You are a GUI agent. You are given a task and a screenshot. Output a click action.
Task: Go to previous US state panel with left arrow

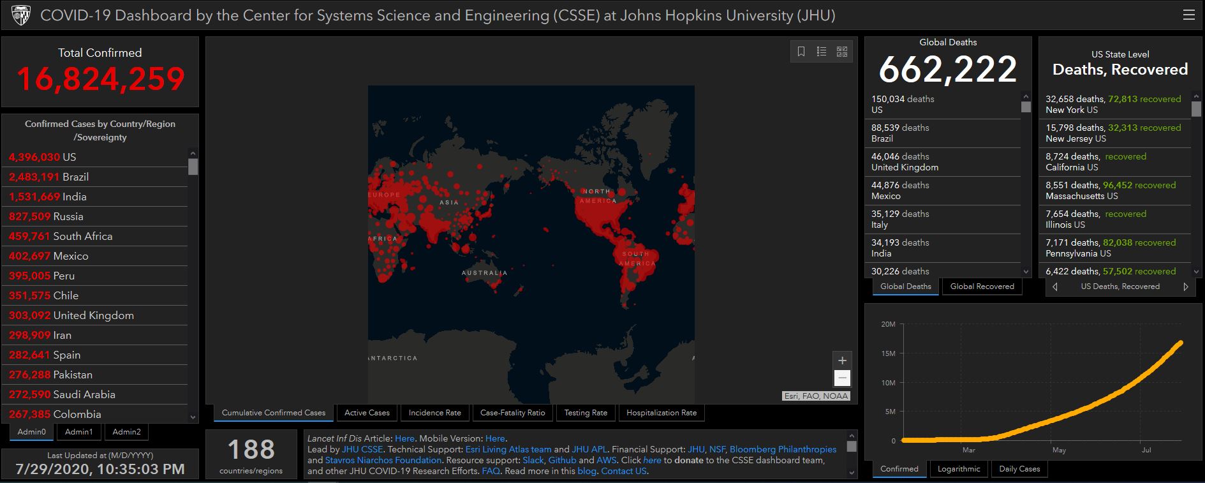(1054, 287)
